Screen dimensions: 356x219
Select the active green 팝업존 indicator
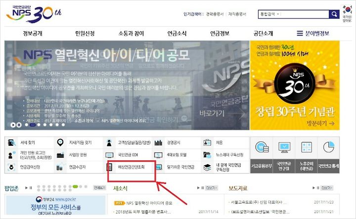[x=75, y=186]
